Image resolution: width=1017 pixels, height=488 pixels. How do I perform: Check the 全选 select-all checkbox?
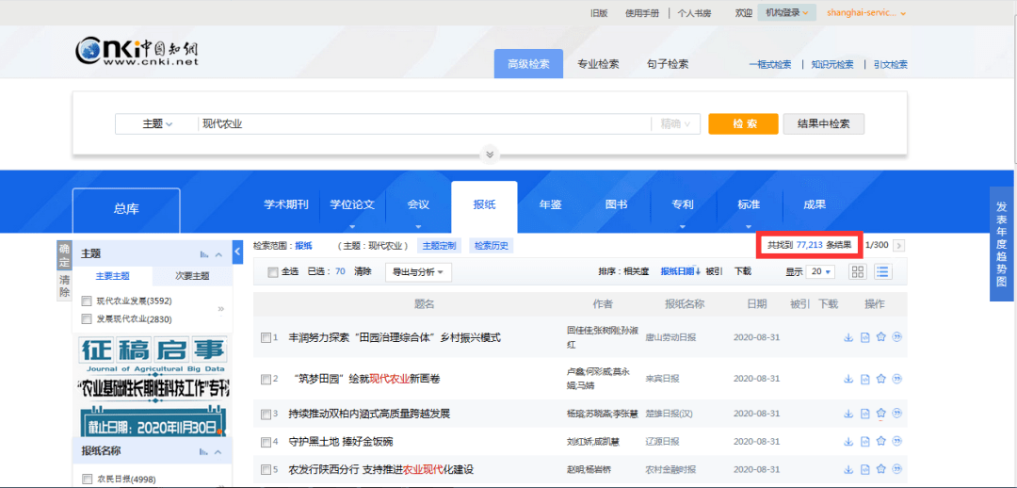(x=273, y=272)
